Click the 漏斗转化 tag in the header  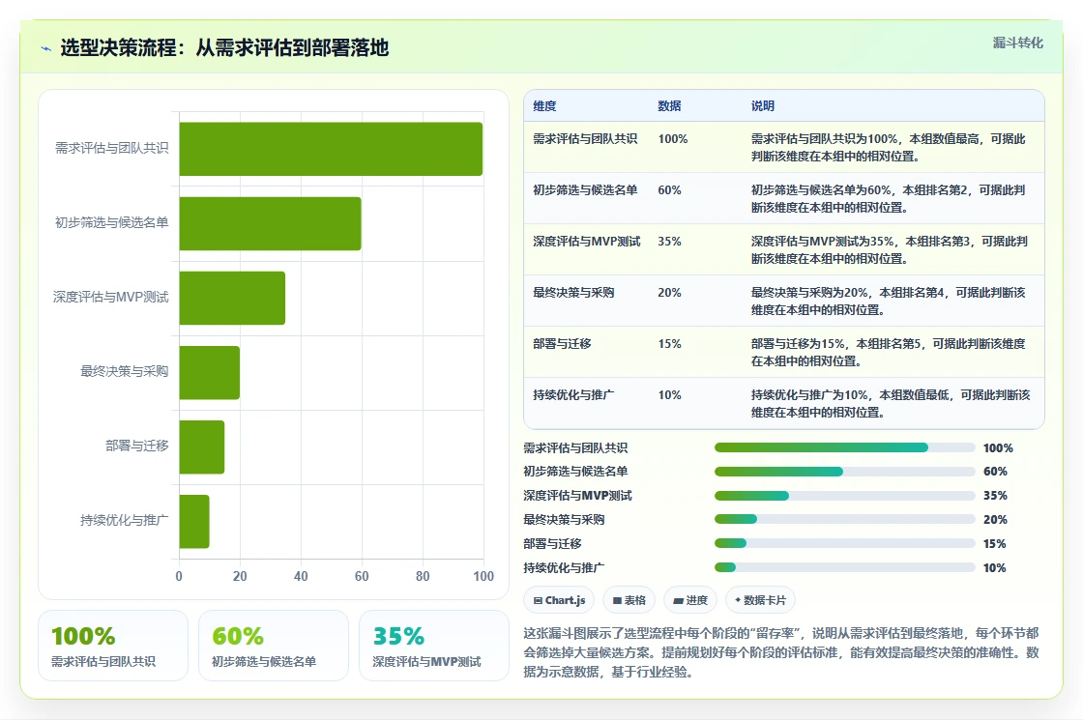[x=1017, y=43]
